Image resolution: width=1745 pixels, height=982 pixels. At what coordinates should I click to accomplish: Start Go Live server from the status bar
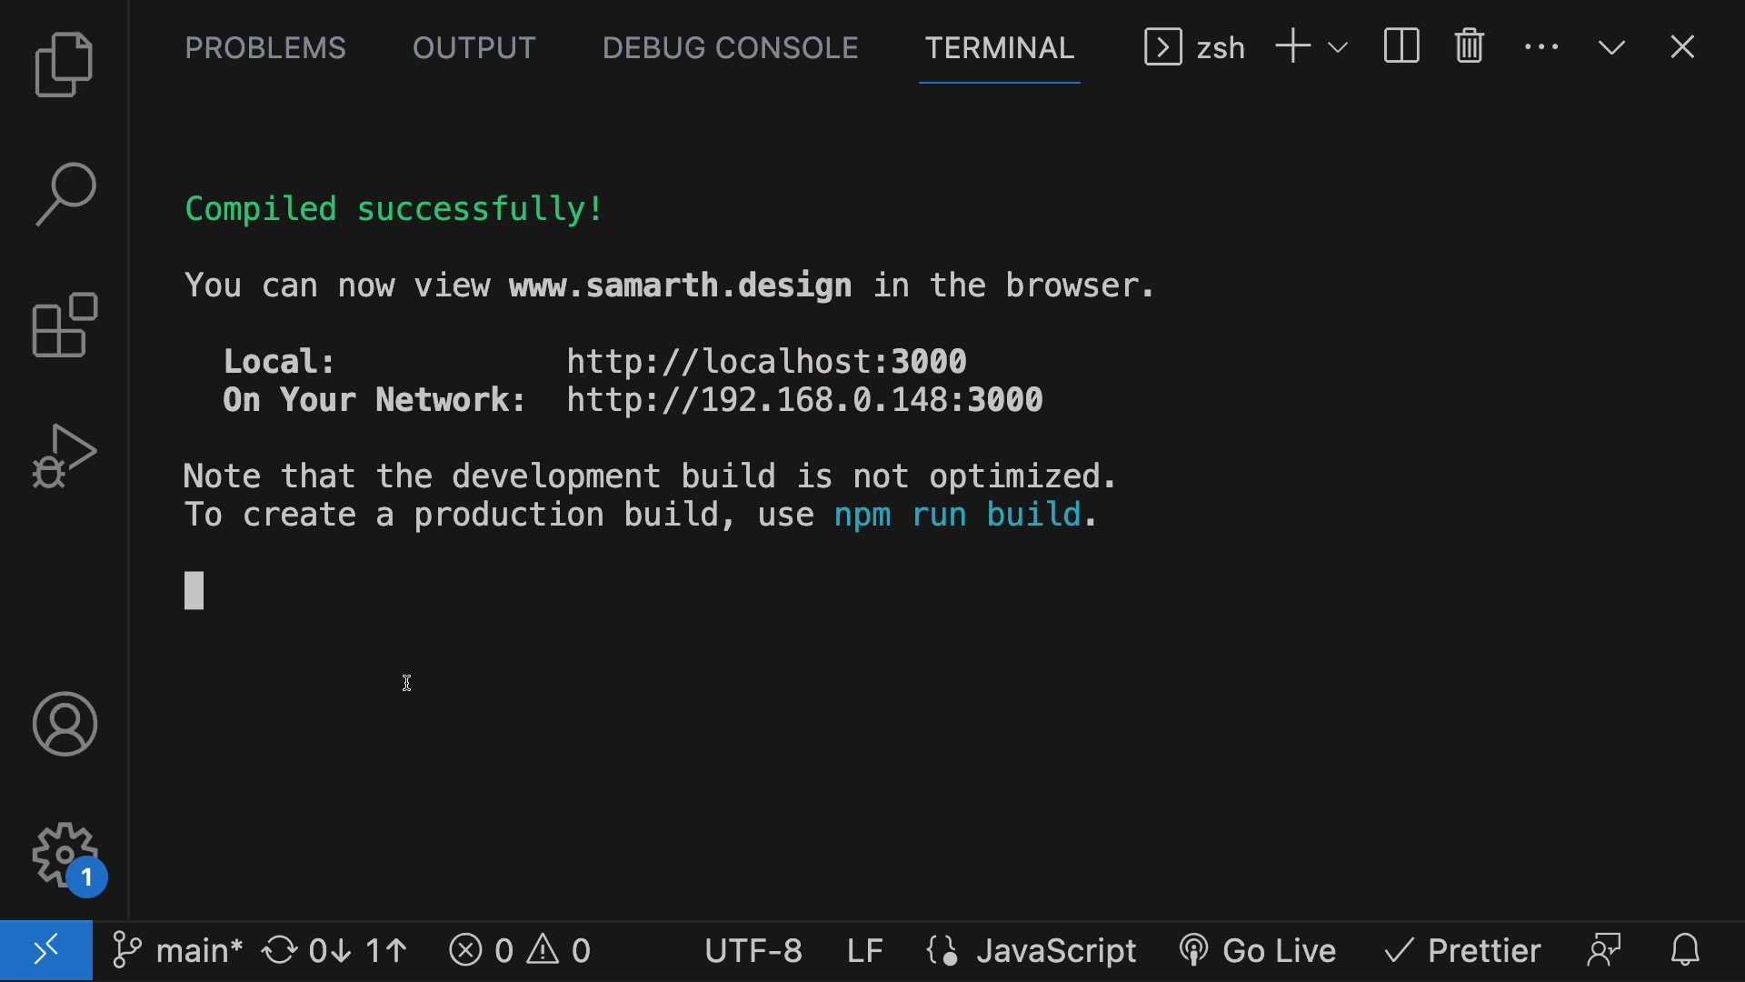[1257, 950]
